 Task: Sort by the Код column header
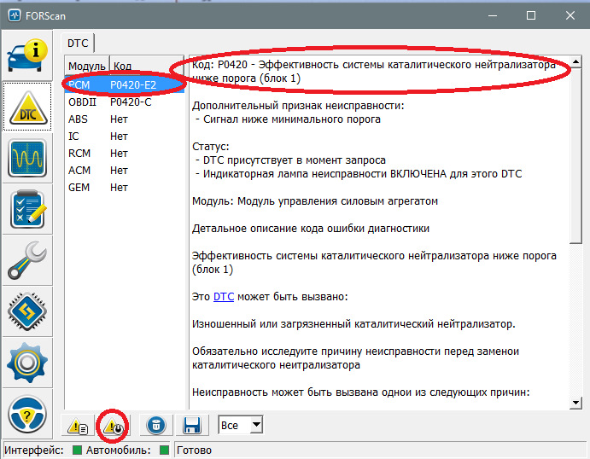(148, 67)
